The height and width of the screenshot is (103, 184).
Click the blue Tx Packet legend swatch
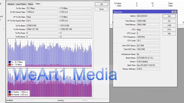[x=9, y=92]
